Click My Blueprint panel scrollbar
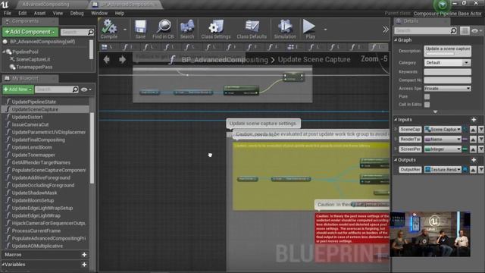Screen dimensions: 485x273 [x=92, y=148]
